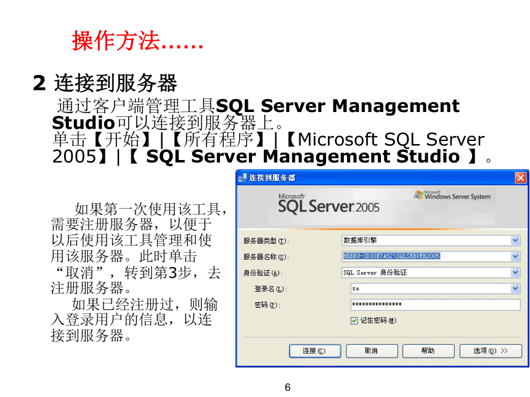Open the 身份验证 dropdown arrow
The width and height of the screenshot is (530, 397).
click(x=515, y=272)
